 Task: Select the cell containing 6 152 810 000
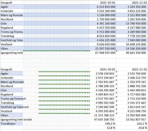tap(106, 7)
